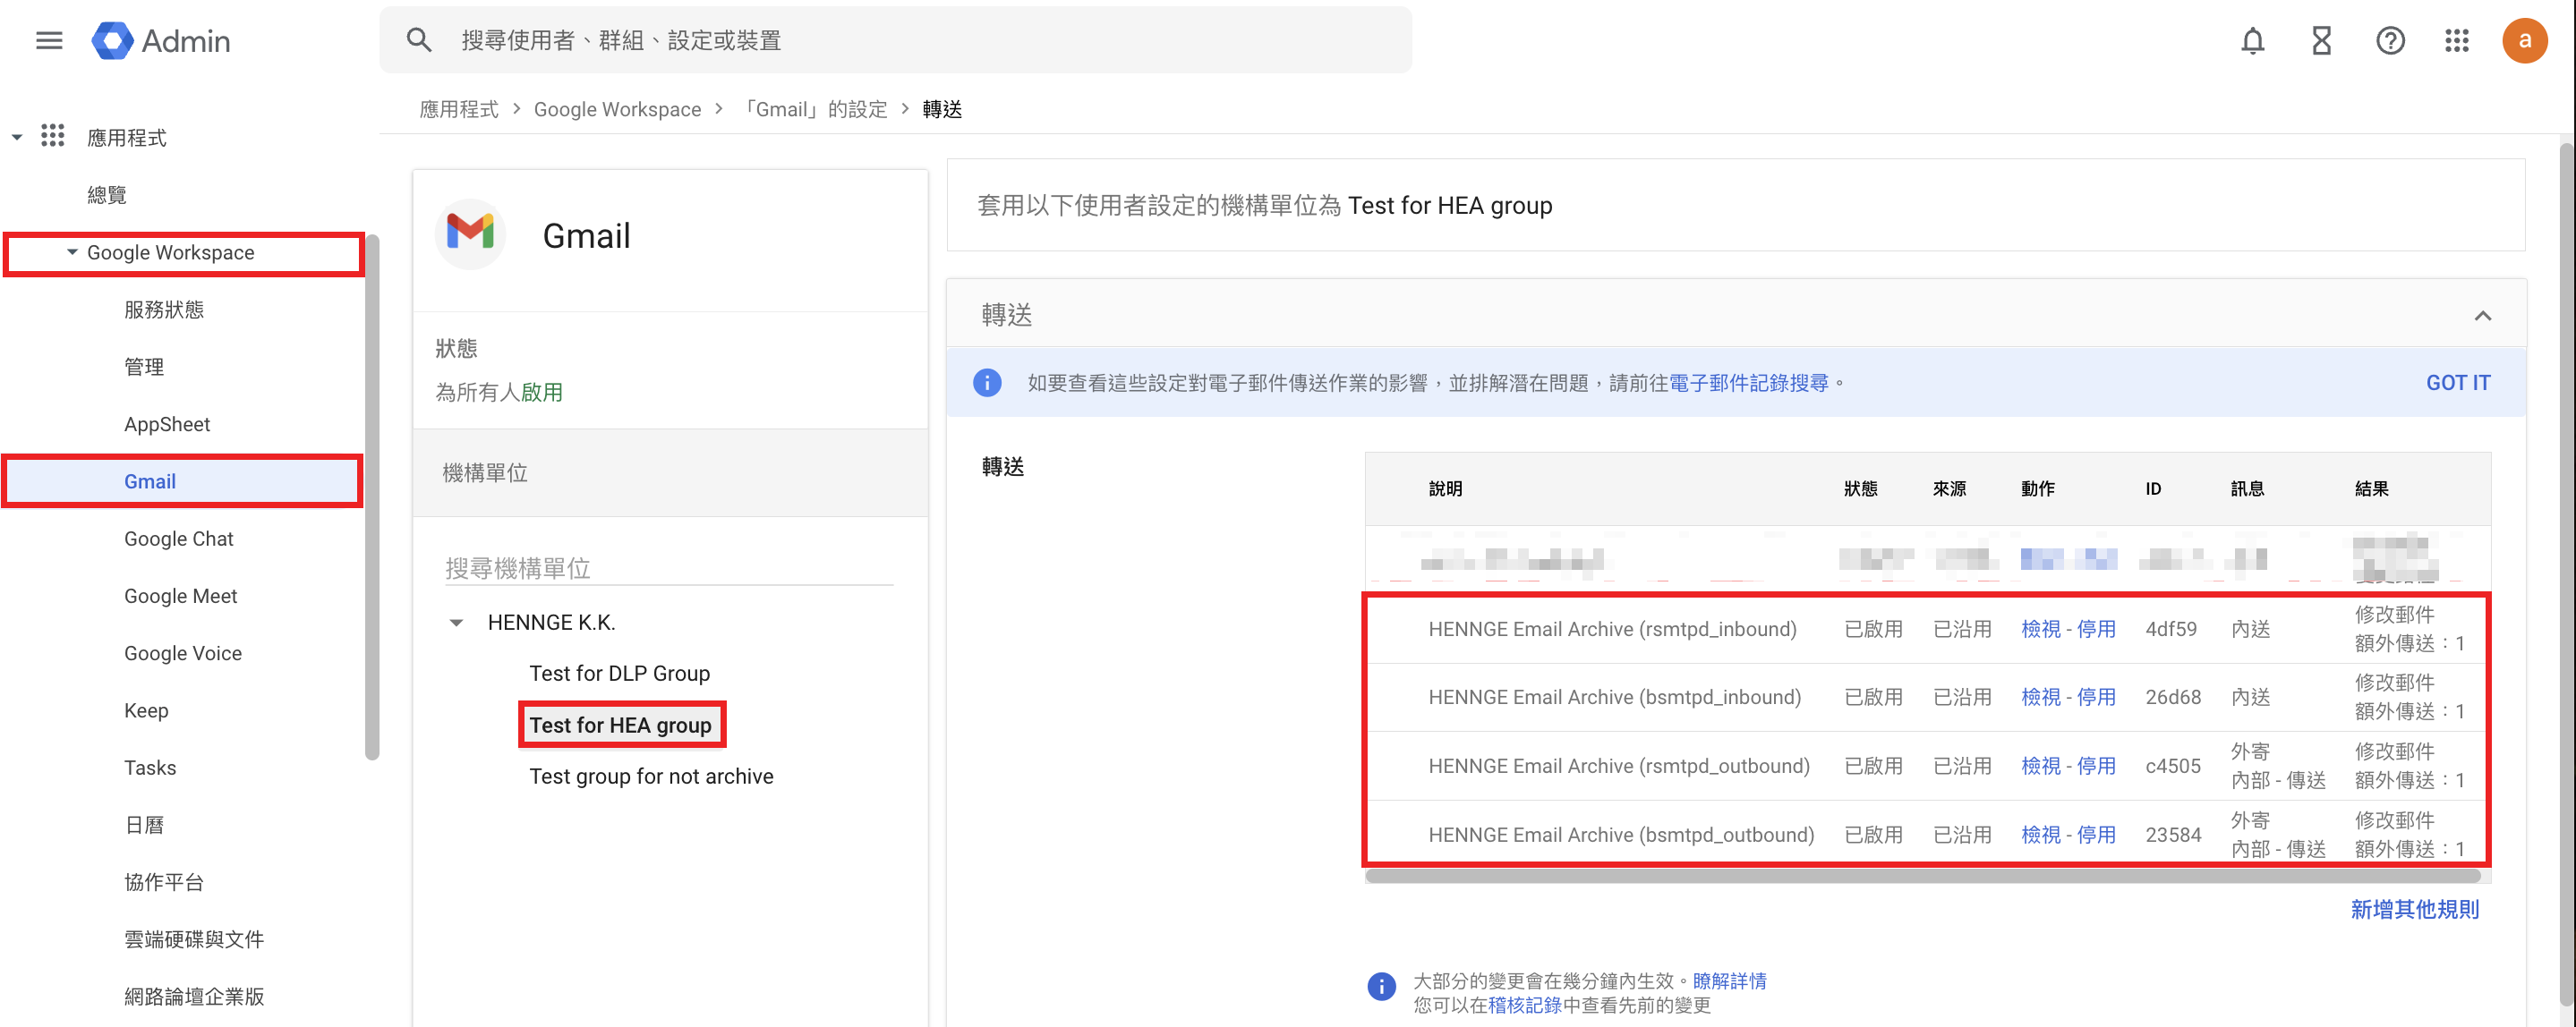This screenshot has width=2576, height=1027.
Task: View the bsmtpd_inbound rule
Action: coord(2040,697)
